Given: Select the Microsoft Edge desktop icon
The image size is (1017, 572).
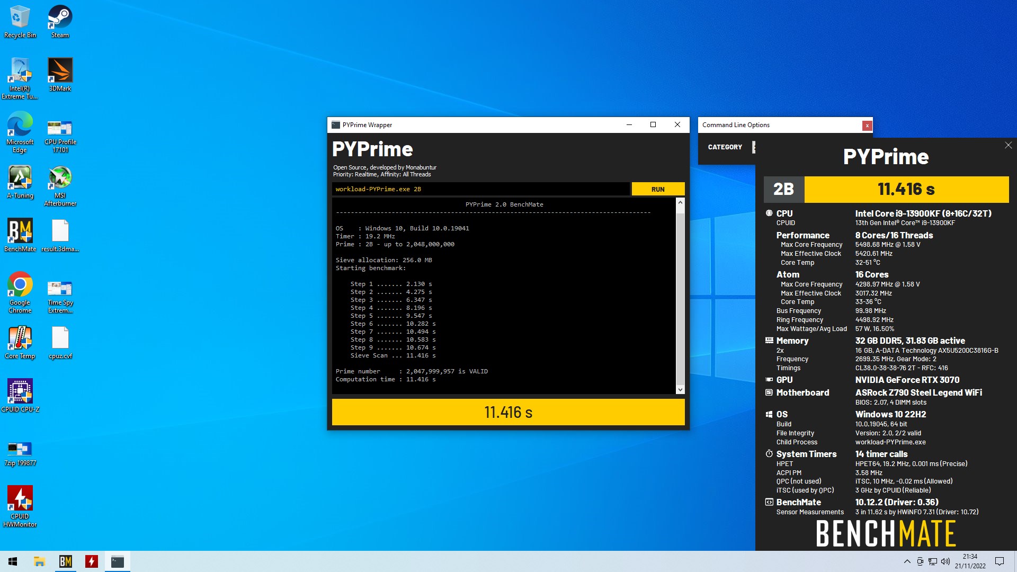Looking at the screenshot, I should pyautogui.click(x=20, y=132).
